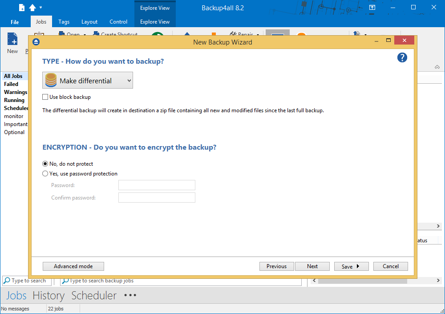Switch to the Tags ribbon tab
The image size is (445, 314).
click(64, 22)
